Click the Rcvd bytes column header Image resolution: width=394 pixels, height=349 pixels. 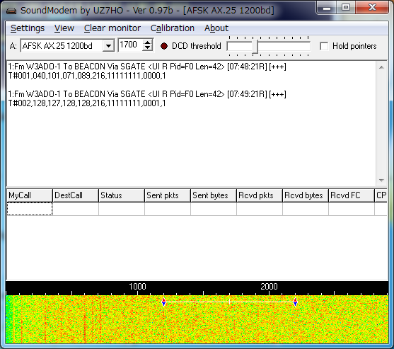306,195
